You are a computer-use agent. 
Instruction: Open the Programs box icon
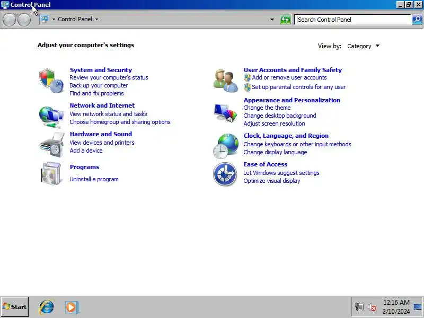[51, 173]
